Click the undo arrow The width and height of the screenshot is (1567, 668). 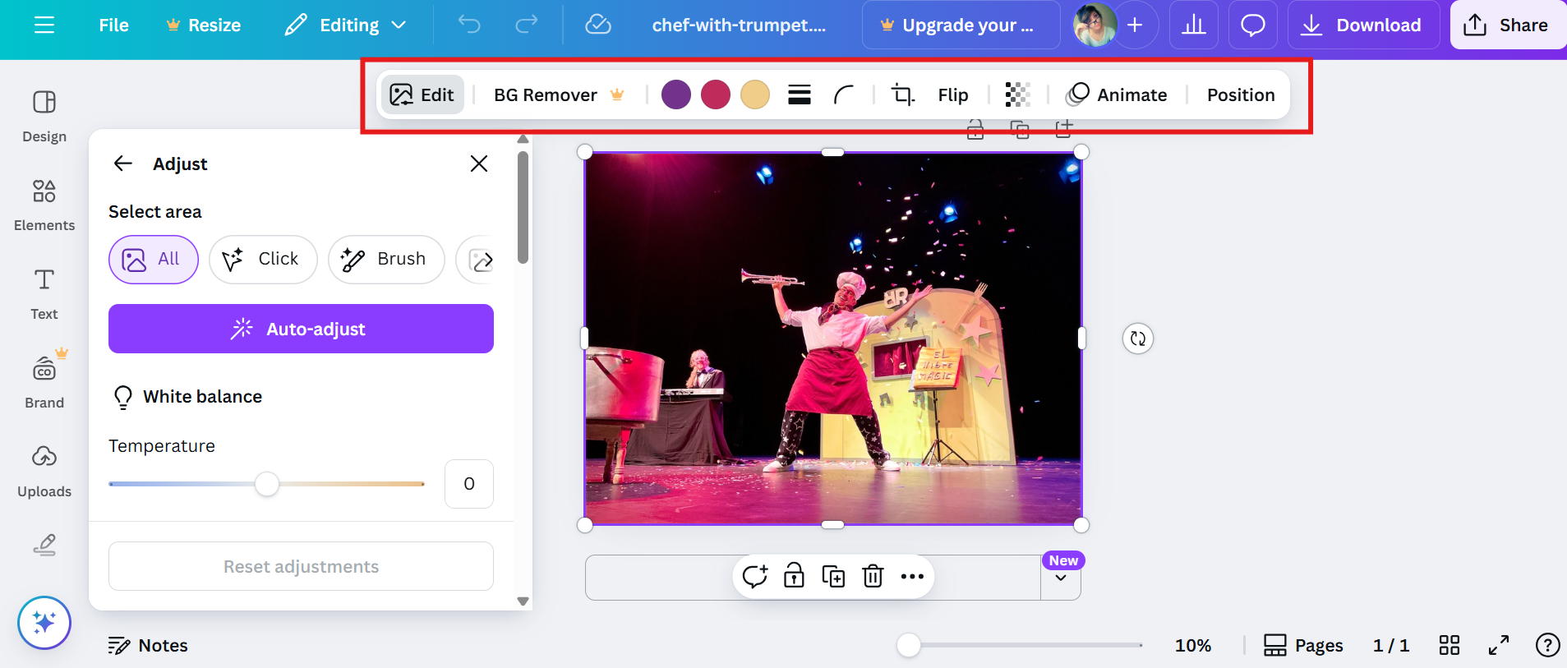tap(469, 25)
